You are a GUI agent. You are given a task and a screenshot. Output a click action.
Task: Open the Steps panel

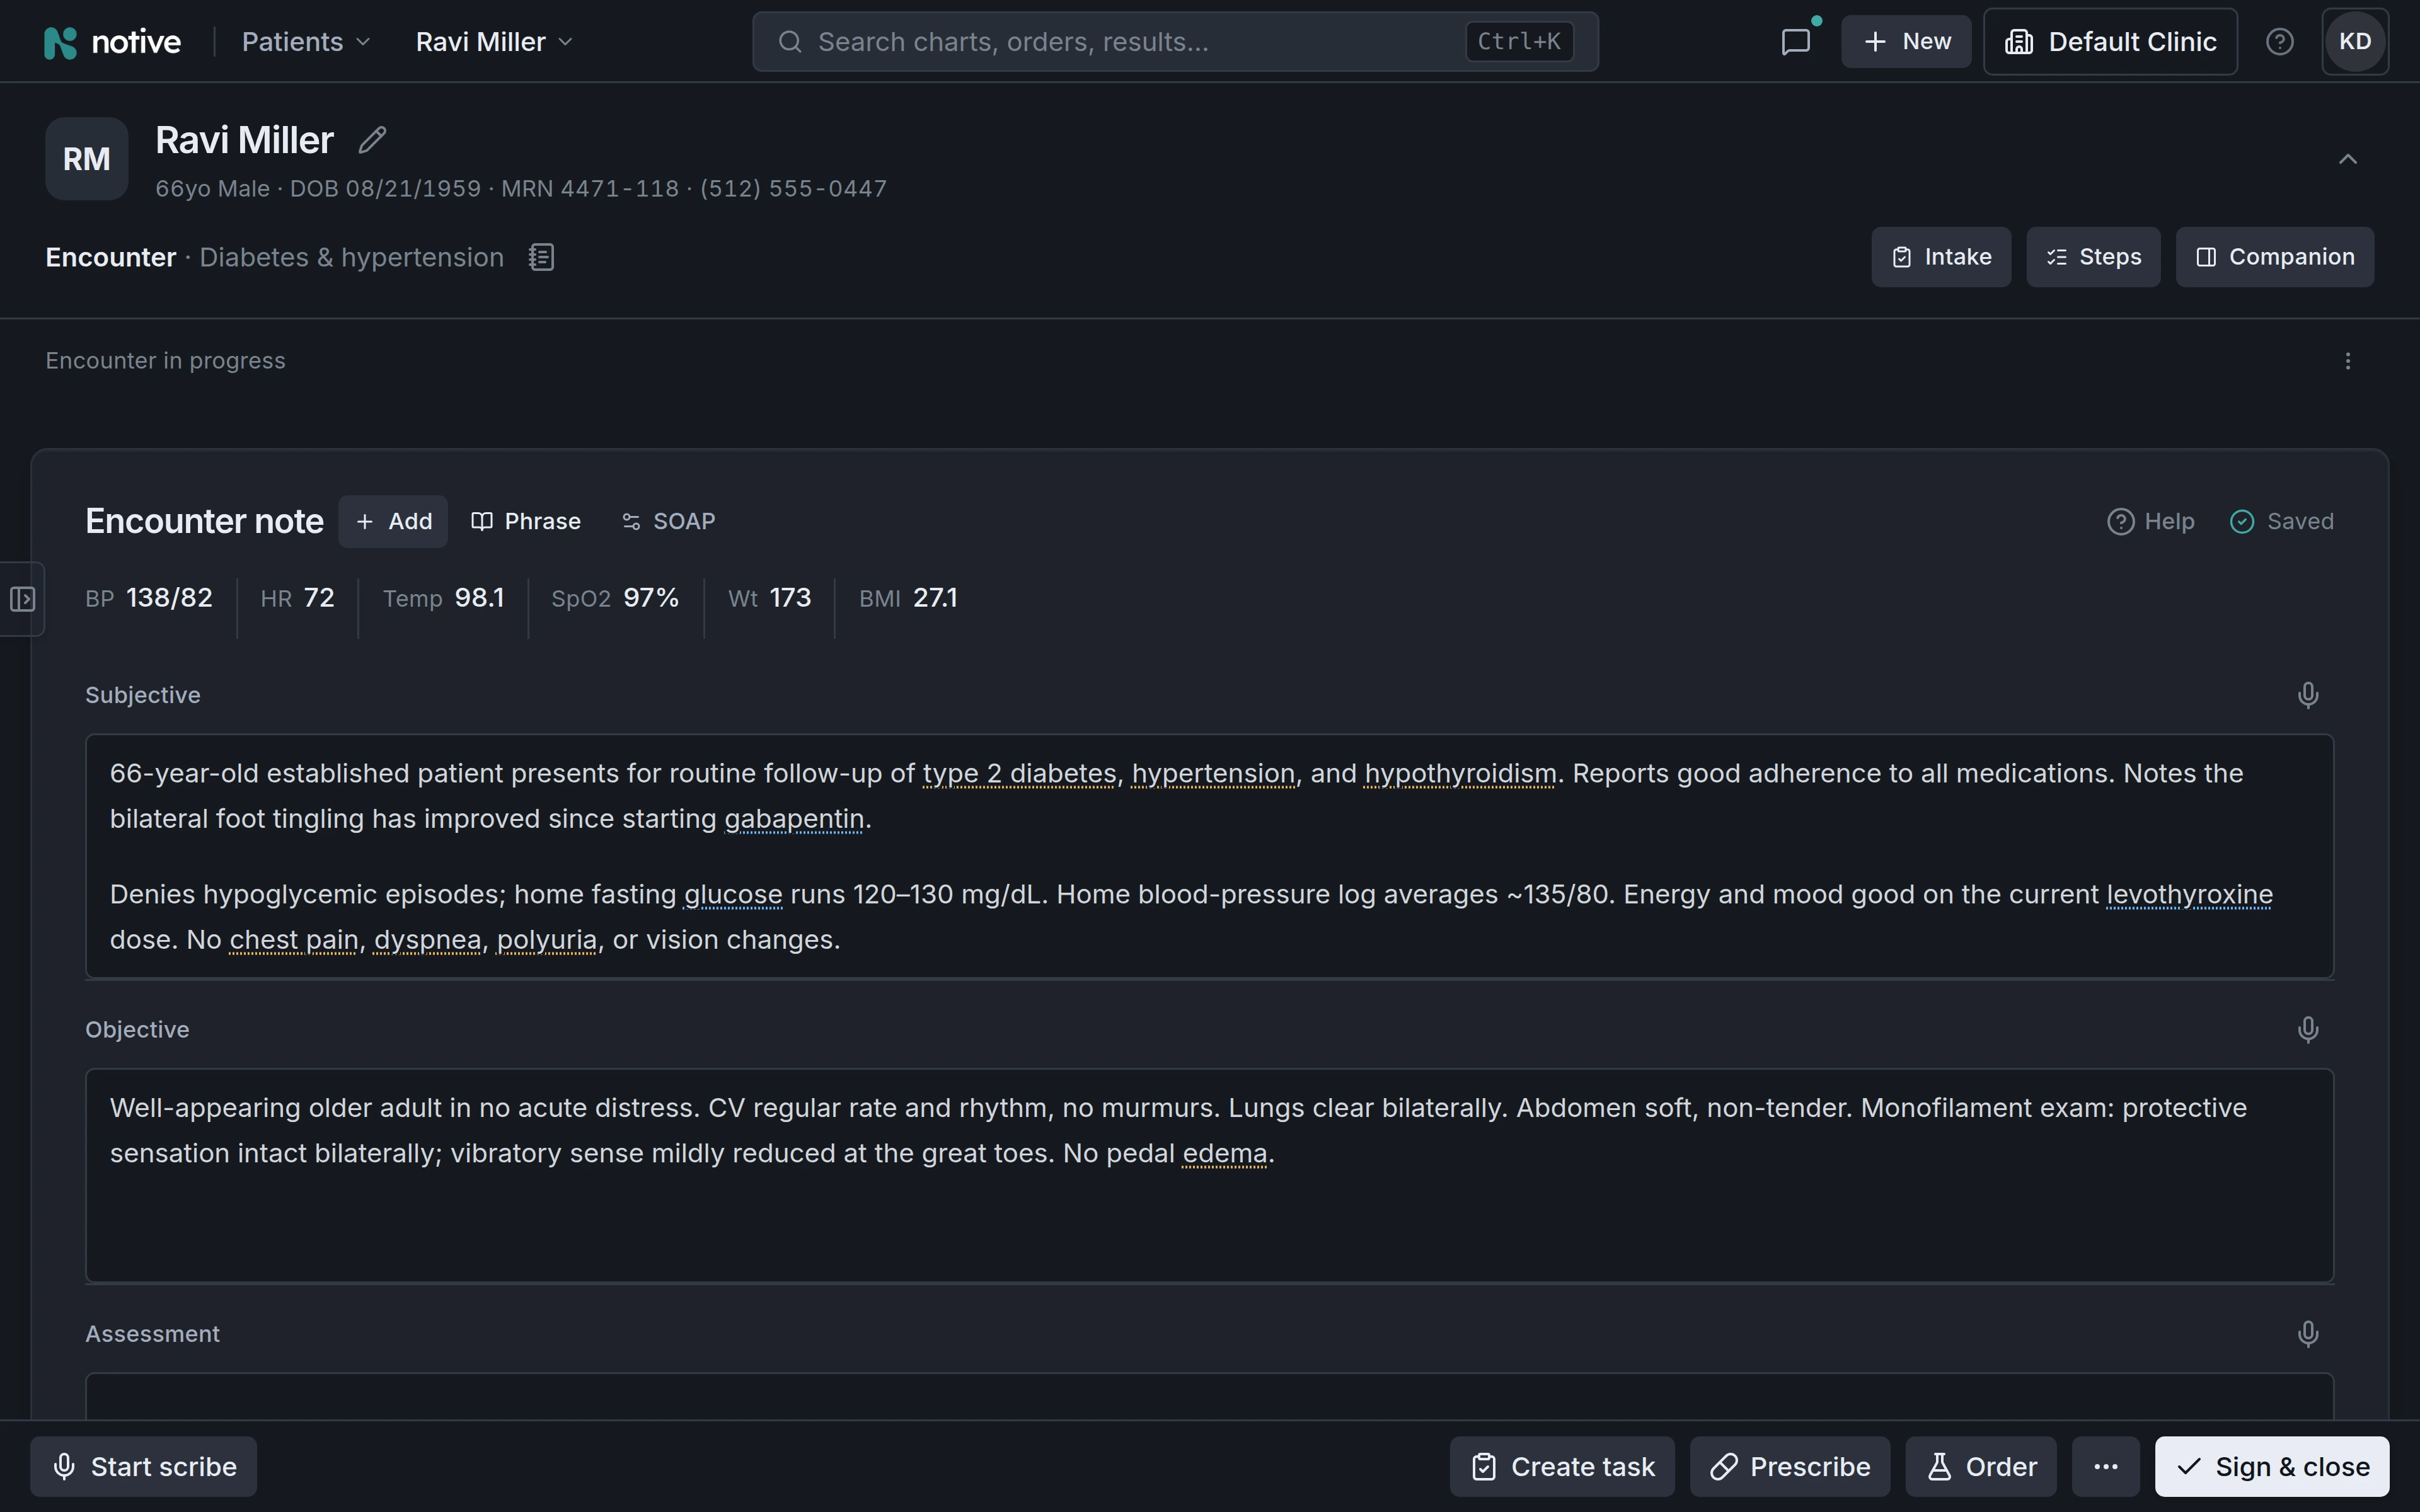pos(2093,257)
